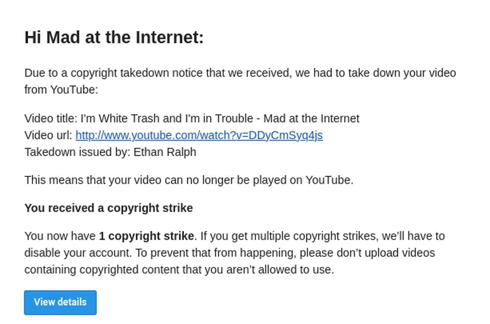Click the "You now have" text
The image size is (490, 324).
tap(60, 236)
